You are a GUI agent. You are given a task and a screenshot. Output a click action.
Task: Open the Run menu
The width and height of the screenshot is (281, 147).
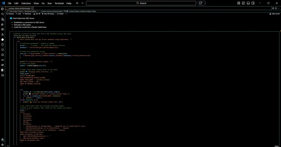pos(50,3)
